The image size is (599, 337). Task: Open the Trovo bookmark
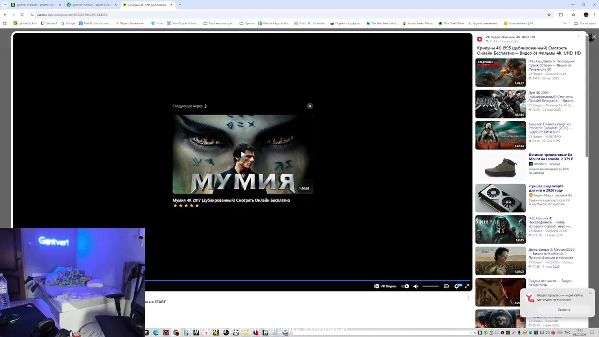tap(157, 23)
